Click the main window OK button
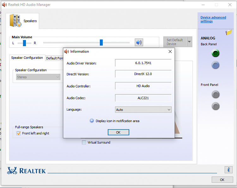Viewport: 237px width, 188px height. [x=222, y=180]
